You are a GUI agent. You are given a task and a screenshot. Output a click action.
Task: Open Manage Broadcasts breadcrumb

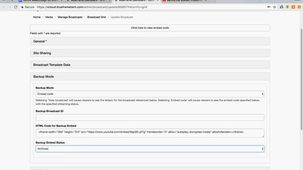click(70, 17)
